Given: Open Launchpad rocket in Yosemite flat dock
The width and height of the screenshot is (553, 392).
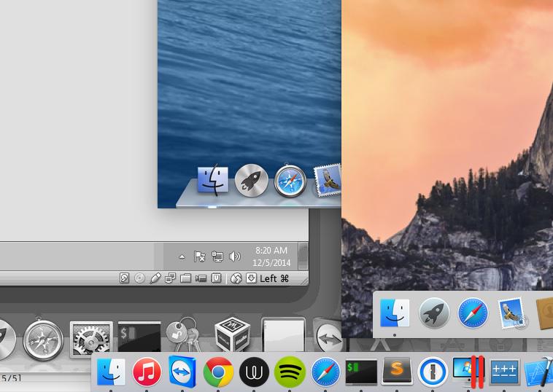Looking at the screenshot, I should tap(434, 313).
